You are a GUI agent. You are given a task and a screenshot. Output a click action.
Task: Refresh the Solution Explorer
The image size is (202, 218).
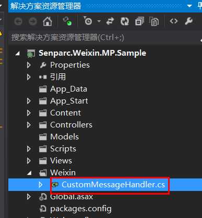click(125, 21)
